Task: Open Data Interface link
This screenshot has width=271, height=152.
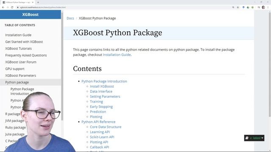Action: click(x=101, y=92)
